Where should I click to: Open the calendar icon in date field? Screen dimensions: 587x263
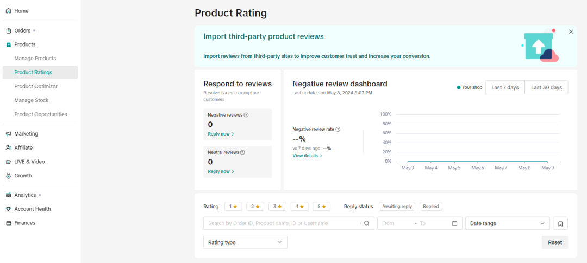(x=454, y=223)
